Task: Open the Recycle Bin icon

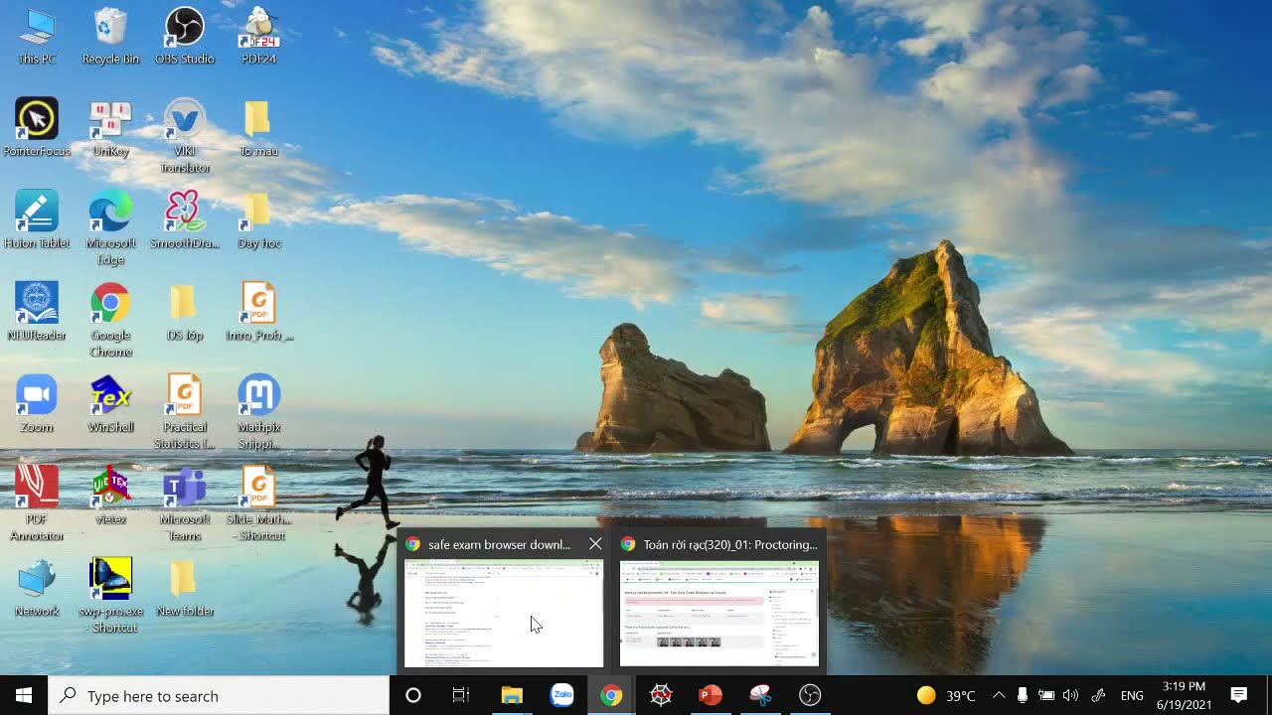Action: click(x=110, y=37)
